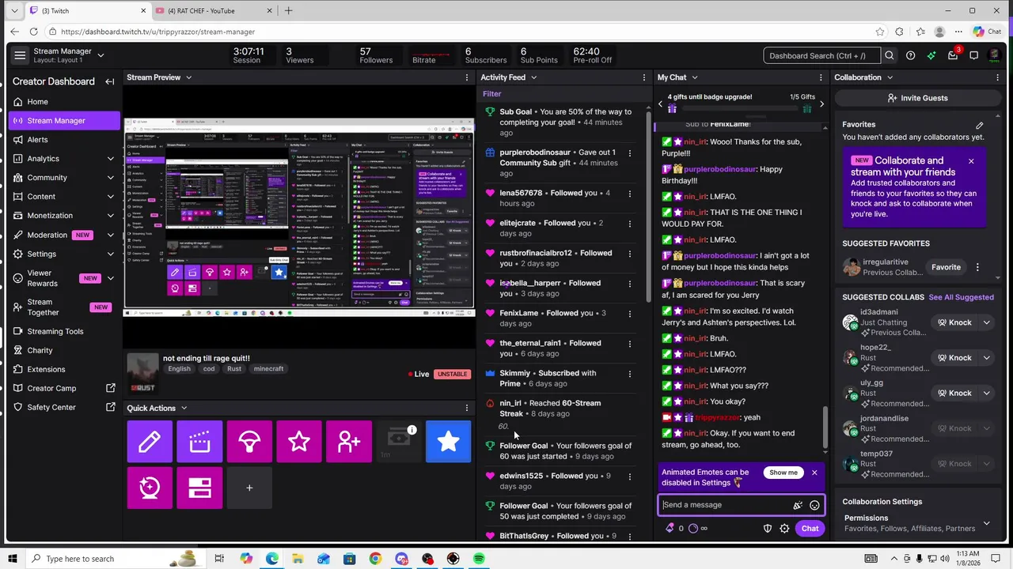Open Knock dropdown arrow for id3admani

[986, 322]
